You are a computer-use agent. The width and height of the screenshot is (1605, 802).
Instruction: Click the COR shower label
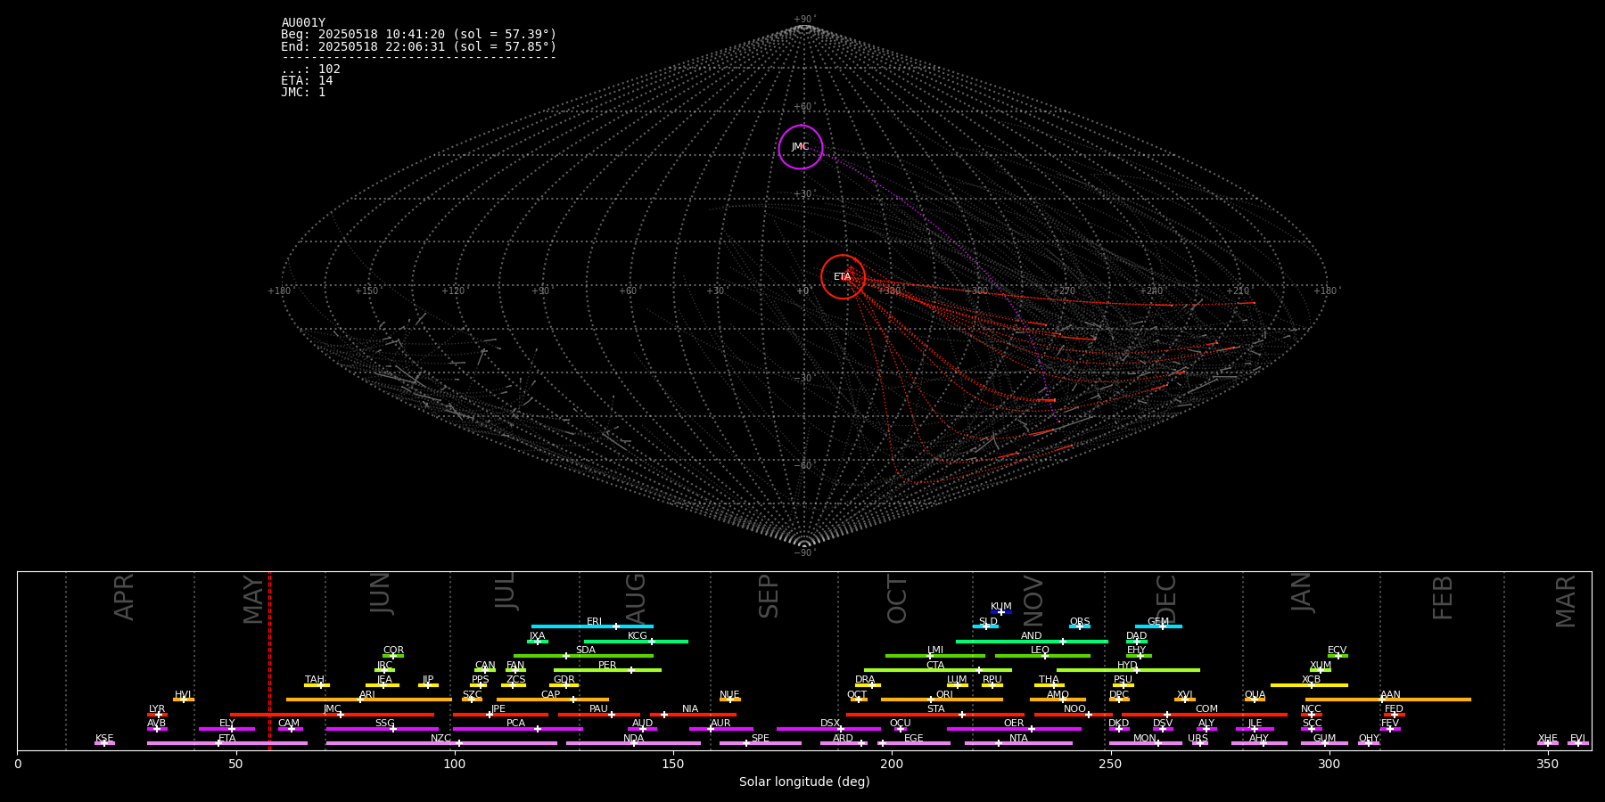[393, 651]
